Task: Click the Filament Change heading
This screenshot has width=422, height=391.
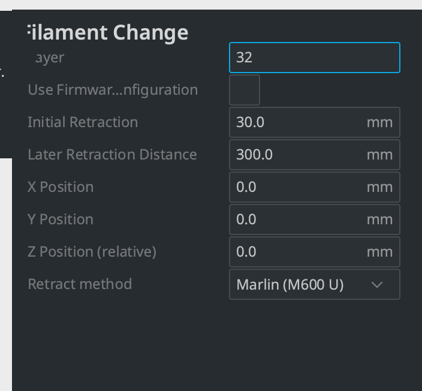Action: [x=108, y=33]
